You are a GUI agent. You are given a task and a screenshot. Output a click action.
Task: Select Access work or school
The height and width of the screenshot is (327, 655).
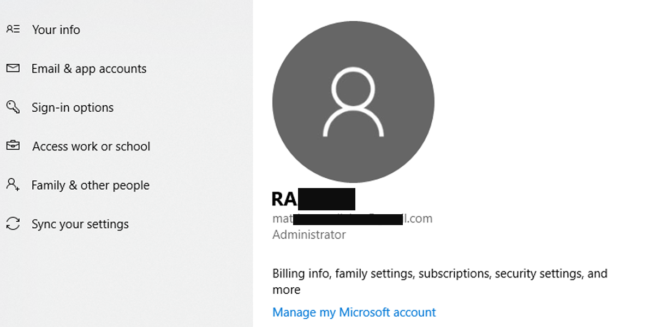91,146
